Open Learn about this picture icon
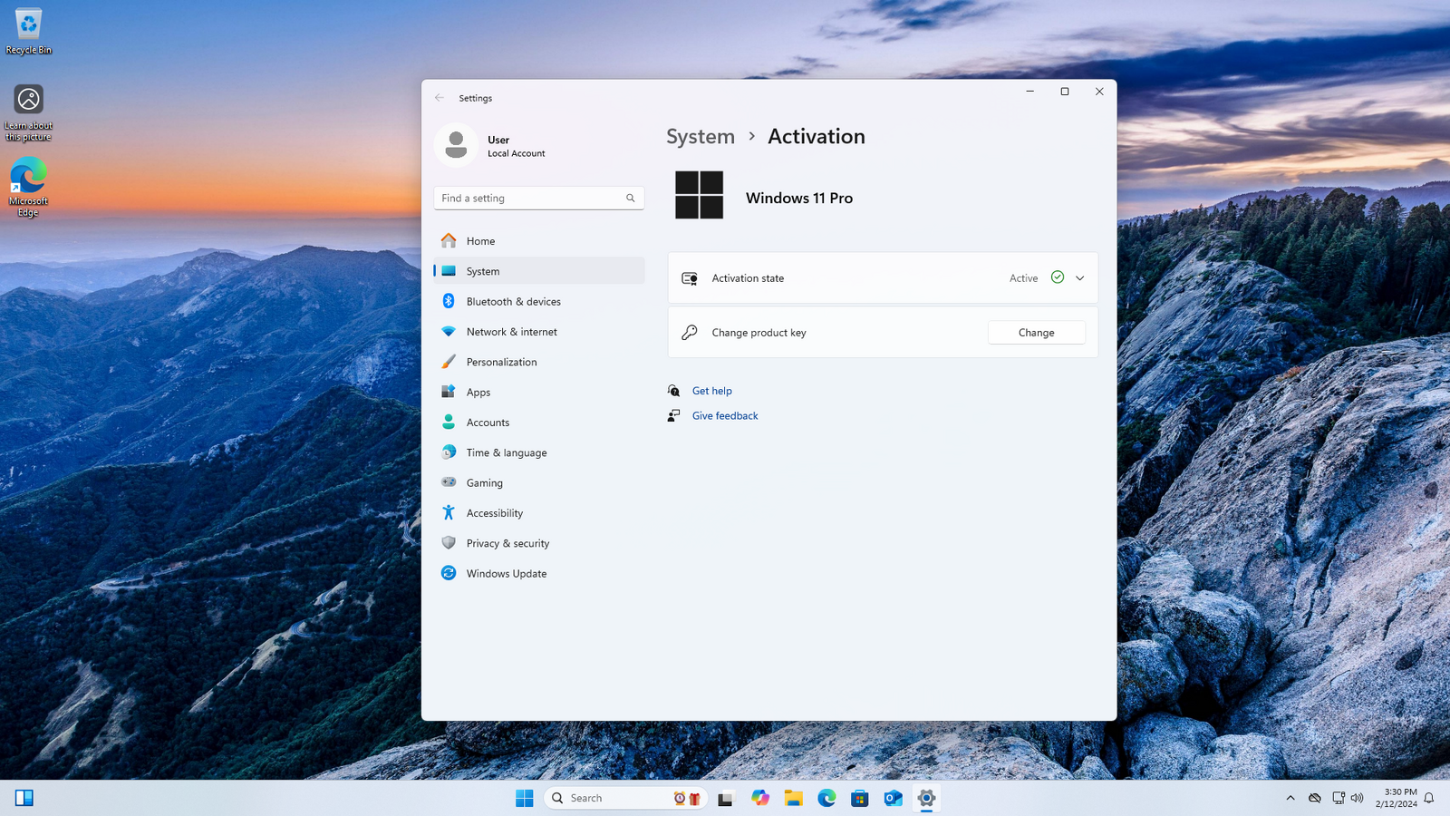The height and width of the screenshot is (816, 1450). [x=28, y=112]
